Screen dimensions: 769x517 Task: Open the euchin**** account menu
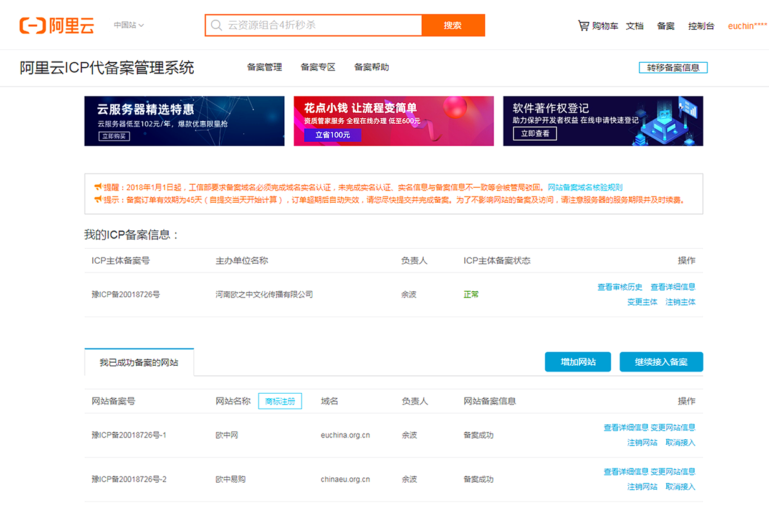point(747,26)
